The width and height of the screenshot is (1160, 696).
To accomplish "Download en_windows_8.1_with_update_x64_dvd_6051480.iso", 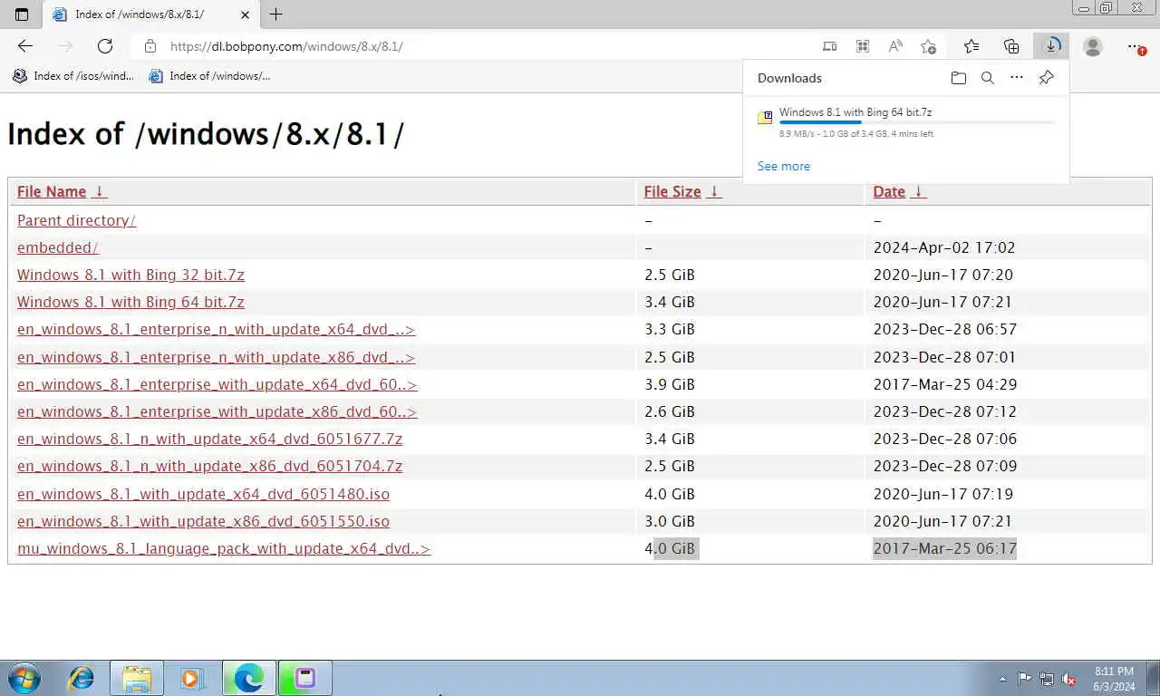I will (x=203, y=494).
